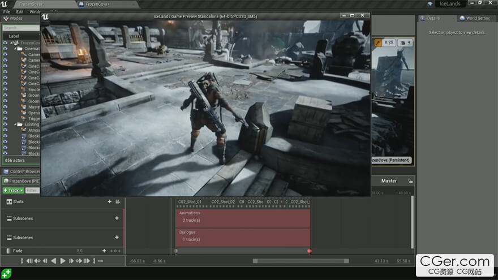Click the red playback end marker
The image size is (498, 280).
[x=310, y=251]
